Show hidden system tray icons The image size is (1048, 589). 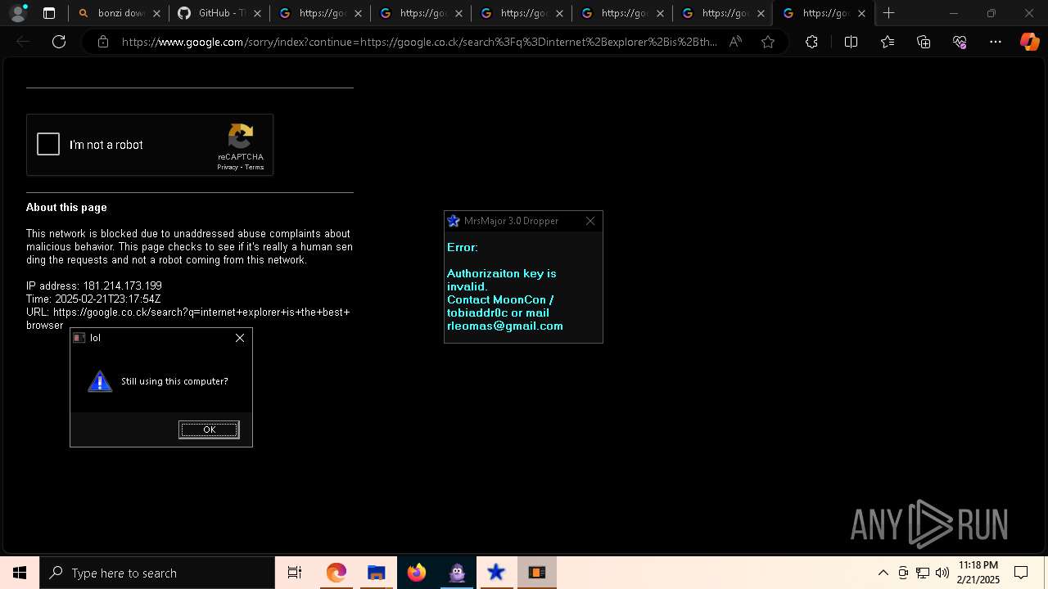883,573
